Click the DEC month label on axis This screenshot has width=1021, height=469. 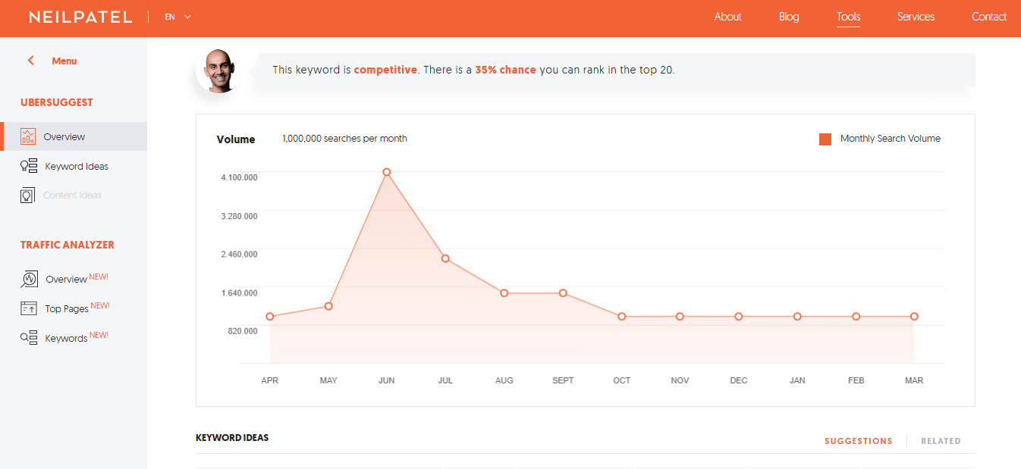pyautogui.click(x=739, y=380)
